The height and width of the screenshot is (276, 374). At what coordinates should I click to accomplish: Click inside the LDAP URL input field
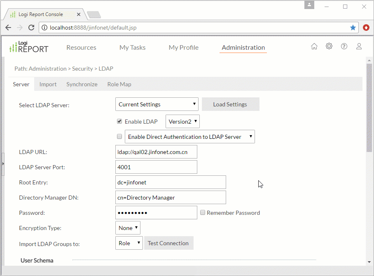156,152
